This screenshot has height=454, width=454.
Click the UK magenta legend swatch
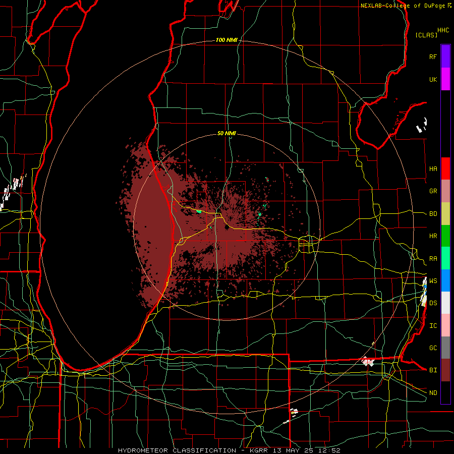[445, 79]
